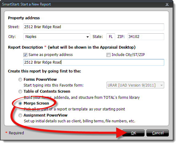Uncheck Same as property address
This screenshot has height=145, width=178.
[x=25, y=55]
